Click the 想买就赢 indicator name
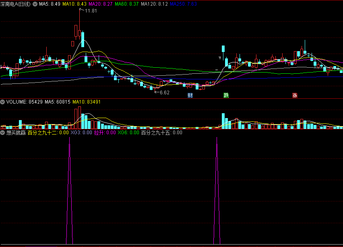Image resolution: width=343 pixels, height=247 pixels. [x=16, y=133]
